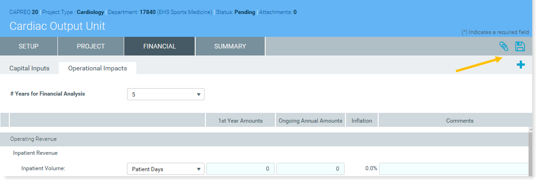The width and height of the screenshot is (536, 180).
Task: Click the 1st Year Amounts column header
Action: [240, 120]
